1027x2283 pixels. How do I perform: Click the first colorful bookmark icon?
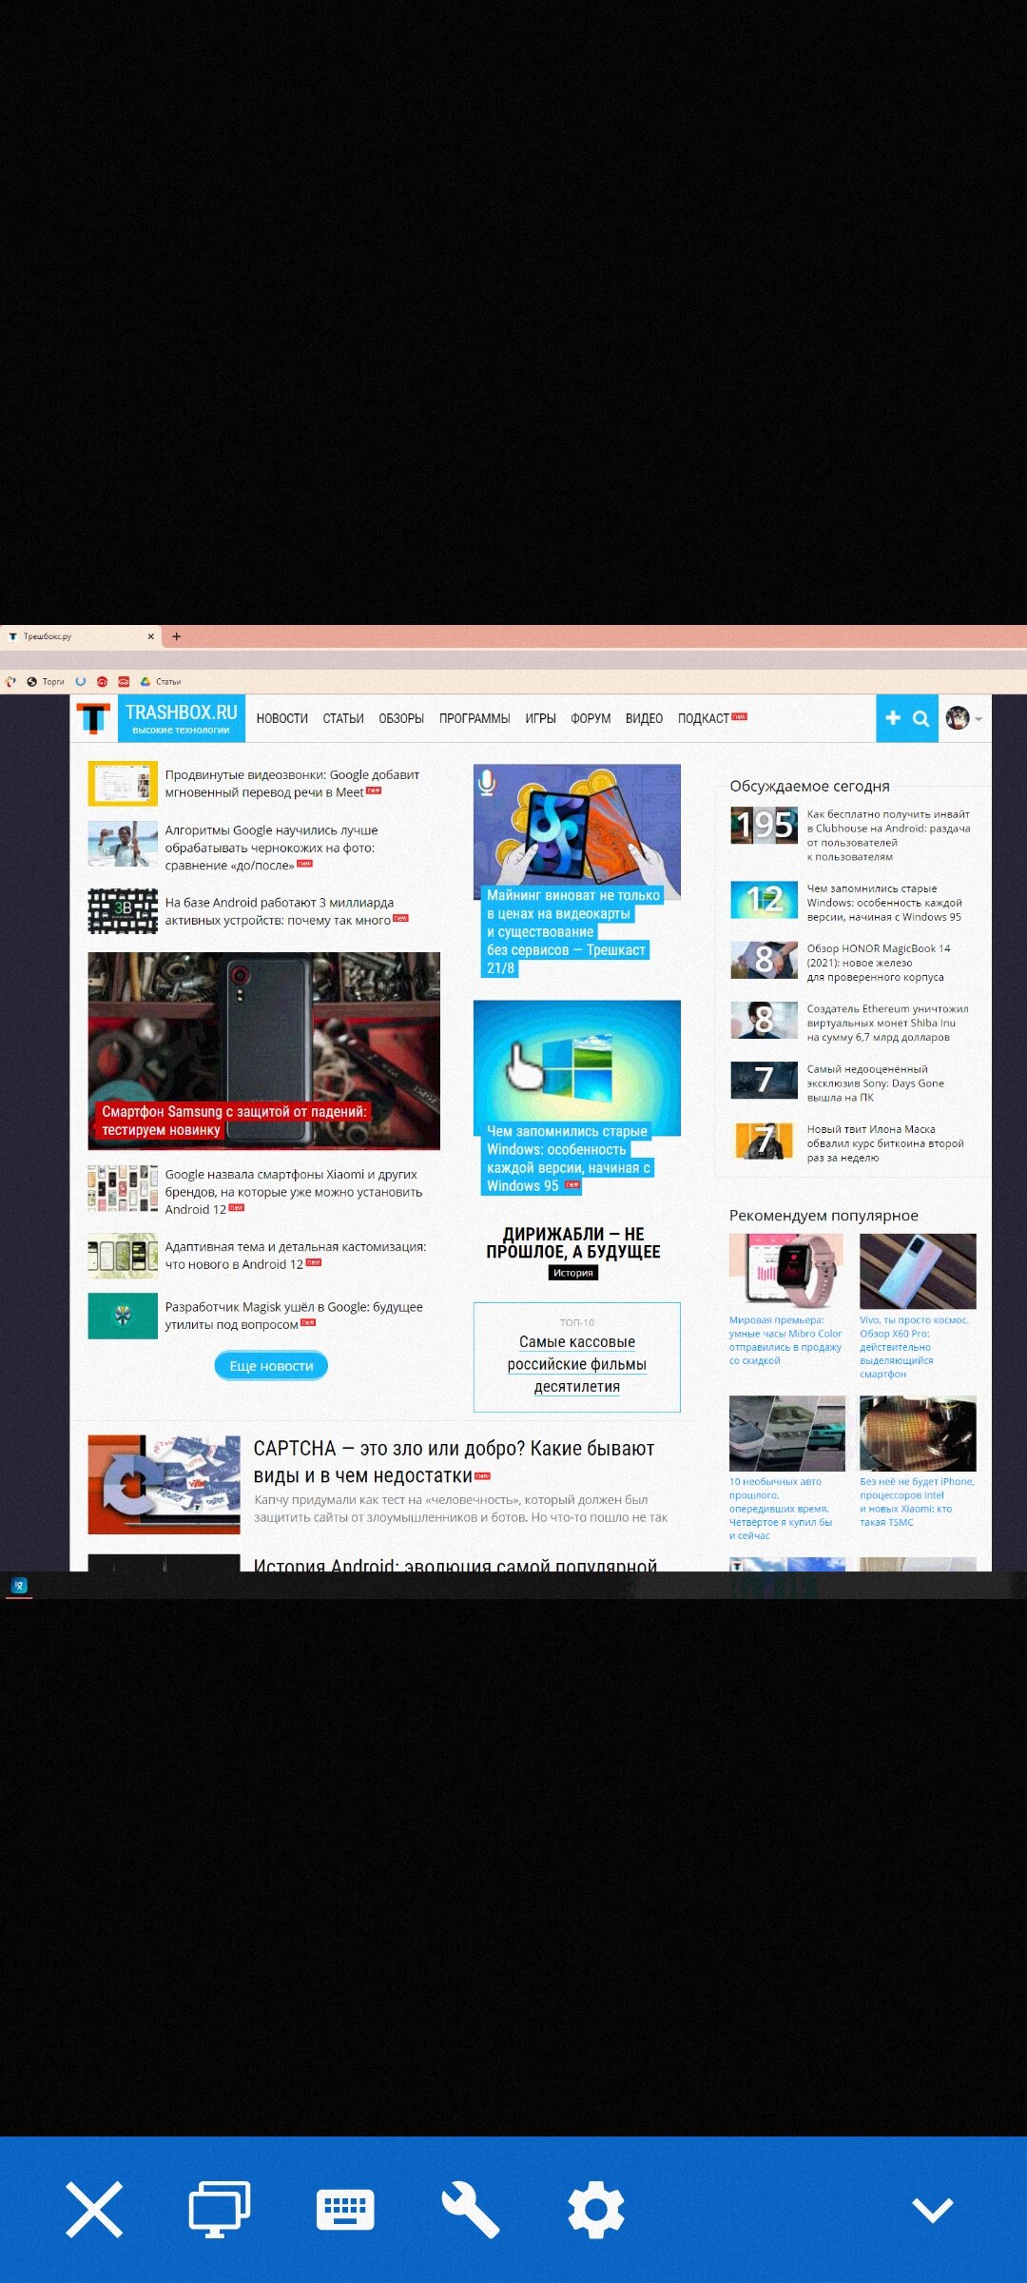10,681
